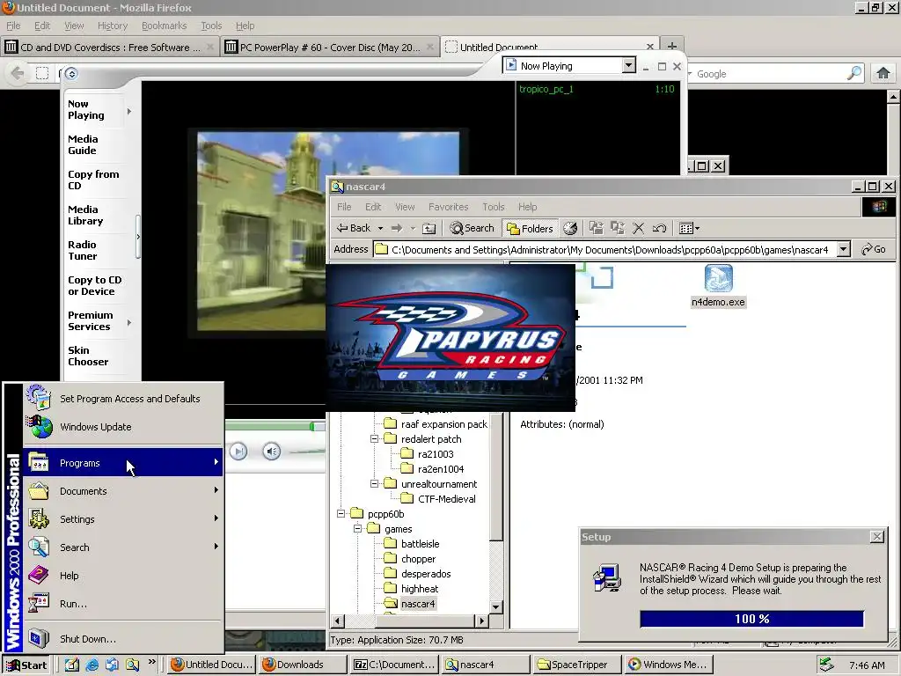Collapse the redalert patch folder node

click(x=374, y=438)
